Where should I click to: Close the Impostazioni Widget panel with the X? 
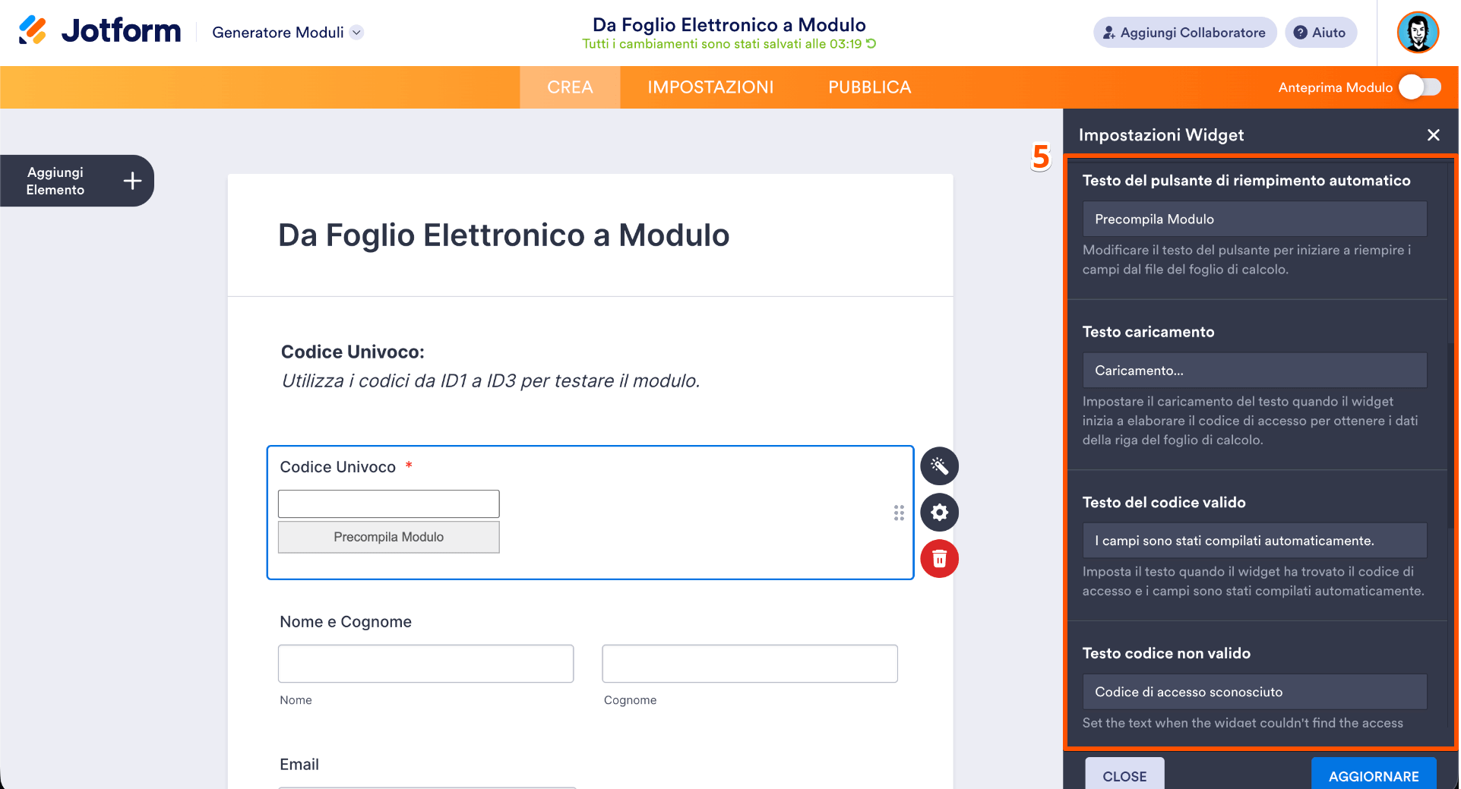coord(1434,134)
